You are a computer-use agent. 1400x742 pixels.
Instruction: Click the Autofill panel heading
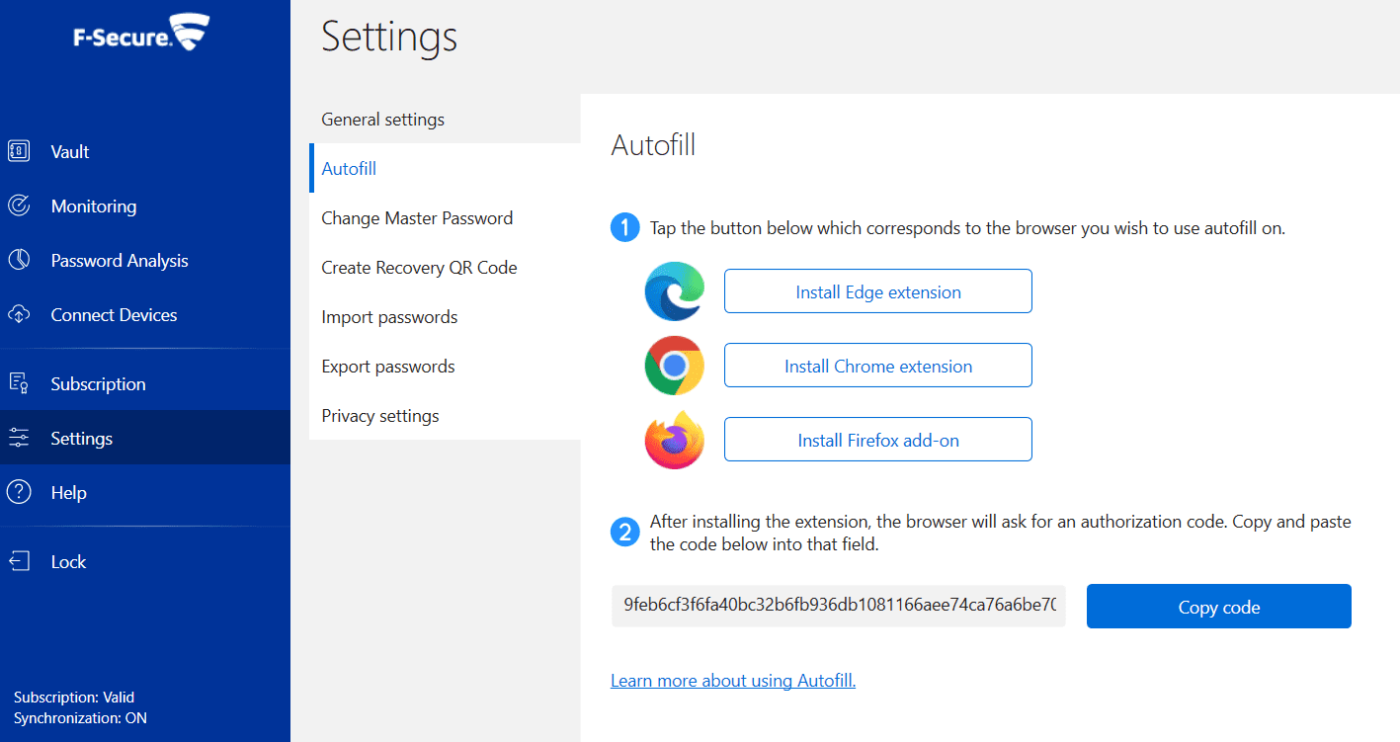[x=653, y=145]
